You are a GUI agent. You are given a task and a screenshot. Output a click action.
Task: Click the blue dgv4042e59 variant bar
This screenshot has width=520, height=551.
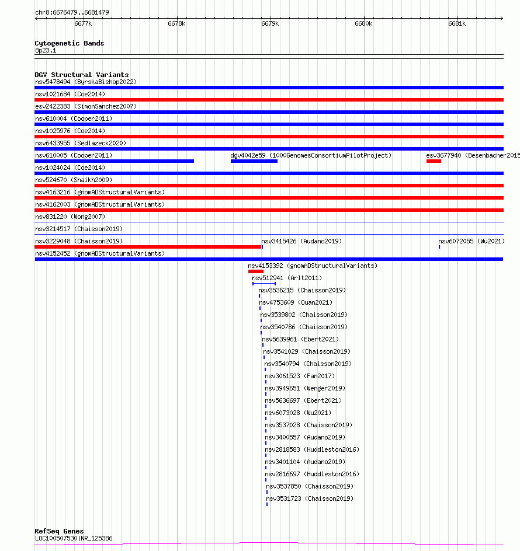point(254,161)
